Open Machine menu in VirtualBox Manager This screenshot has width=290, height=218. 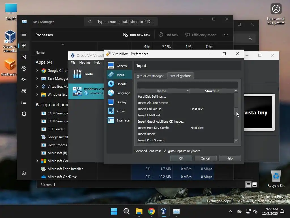click(x=85, y=62)
